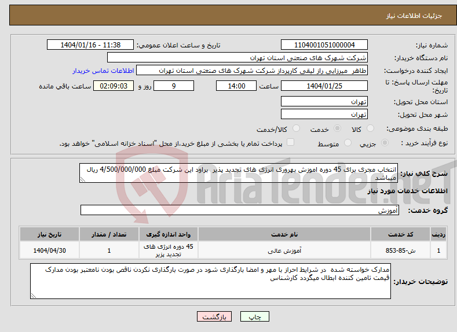The height and width of the screenshot is (332, 457).
Task: Click remaining time field 02:09:03
Action: 114,86
